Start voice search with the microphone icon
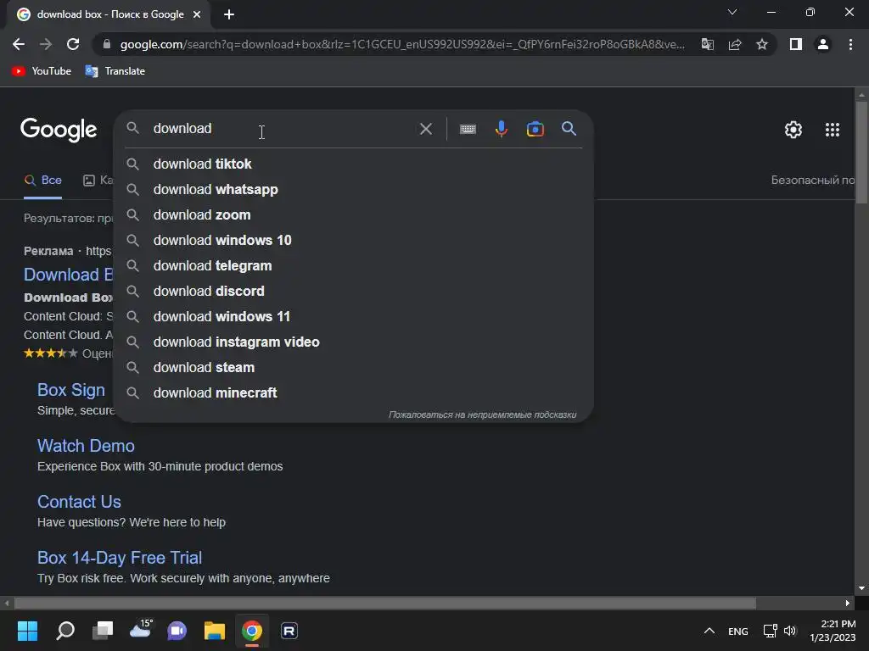The height and width of the screenshot is (651, 869). click(501, 129)
